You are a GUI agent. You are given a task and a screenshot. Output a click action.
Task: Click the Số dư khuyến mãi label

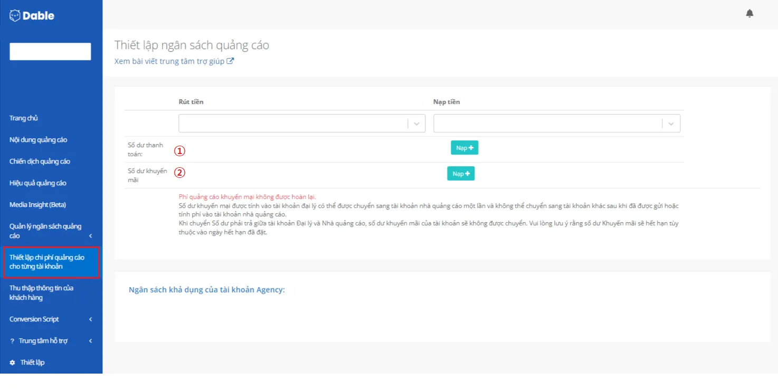[x=148, y=176]
